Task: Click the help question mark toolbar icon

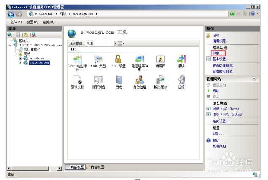Action: (253, 13)
